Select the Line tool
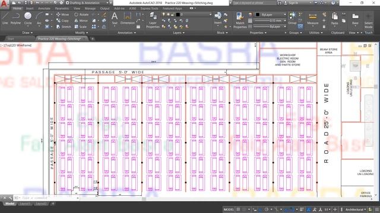This screenshot has height=213, width=380. point(5,18)
